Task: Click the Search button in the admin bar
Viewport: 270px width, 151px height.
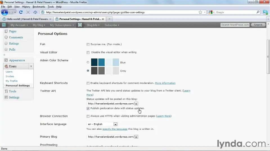Action: click(x=258, y=25)
